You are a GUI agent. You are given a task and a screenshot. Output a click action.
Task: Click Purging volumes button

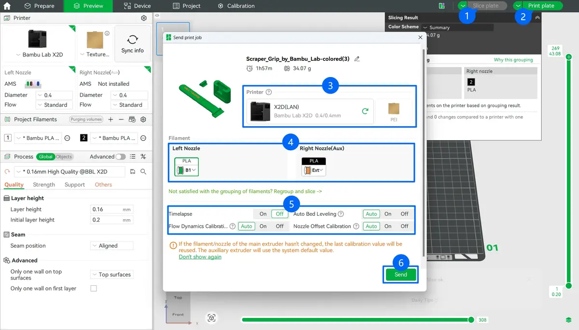[86, 119]
